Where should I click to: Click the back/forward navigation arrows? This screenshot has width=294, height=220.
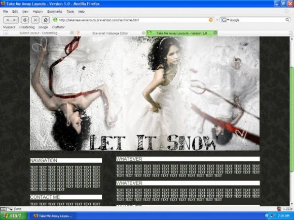[11, 20]
